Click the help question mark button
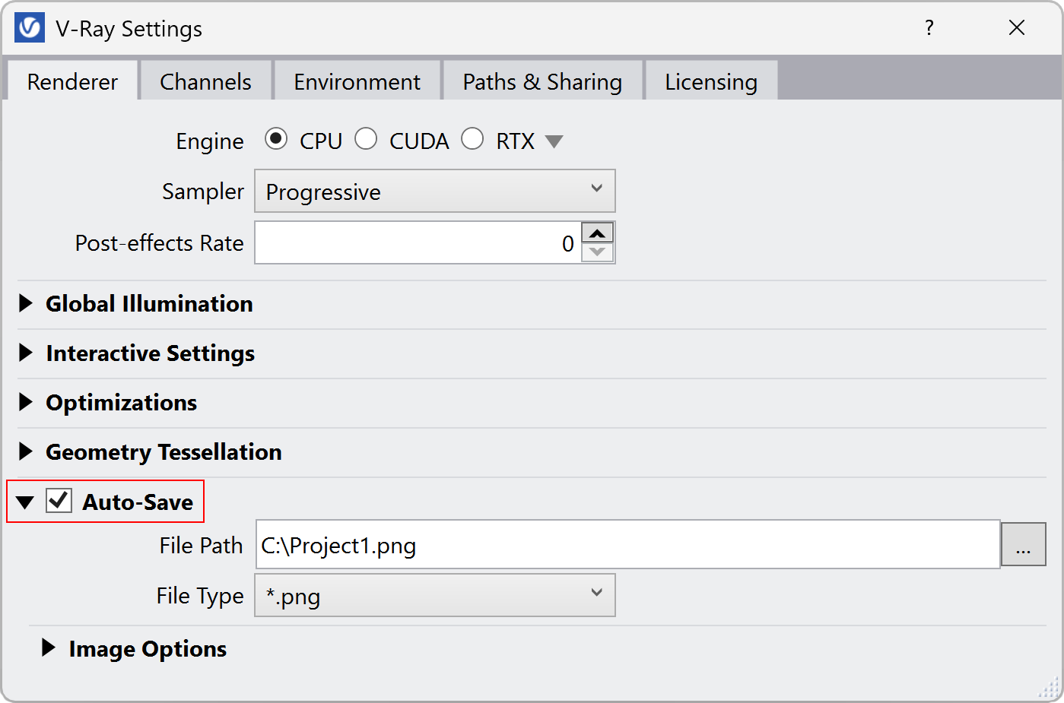The height and width of the screenshot is (703, 1064). tap(929, 28)
